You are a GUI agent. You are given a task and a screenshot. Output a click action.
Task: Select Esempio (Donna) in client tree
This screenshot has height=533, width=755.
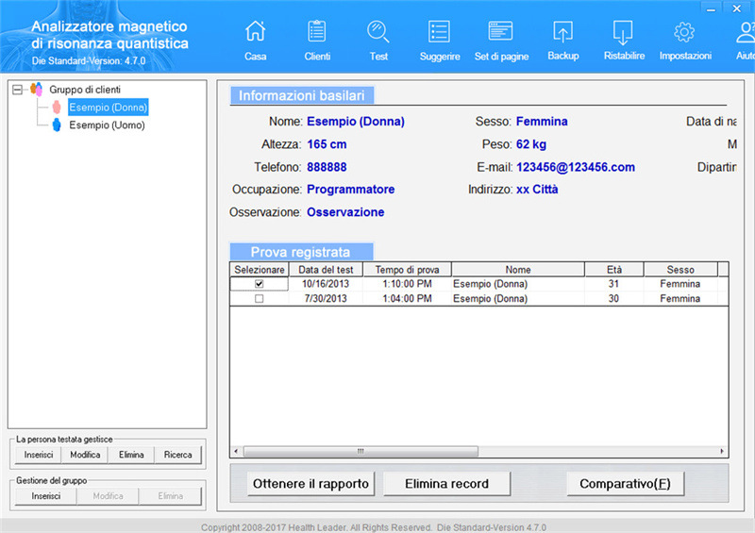click(x=108, y=108)
